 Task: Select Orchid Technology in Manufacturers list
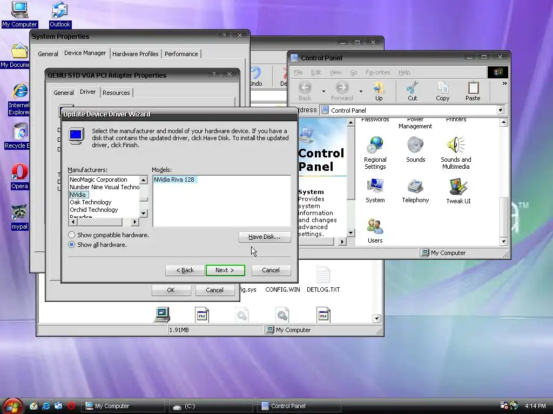[94, 210]
